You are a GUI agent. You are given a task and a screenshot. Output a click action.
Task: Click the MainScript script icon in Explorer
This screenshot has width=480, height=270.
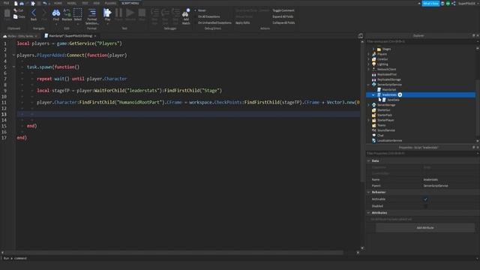click(379, 90)
